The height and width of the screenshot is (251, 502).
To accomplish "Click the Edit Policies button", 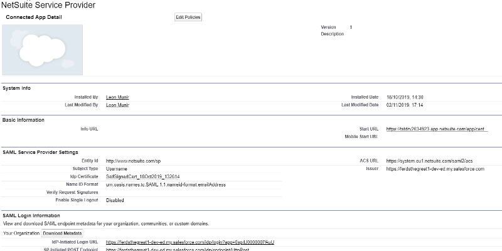I will coord(188,18).
